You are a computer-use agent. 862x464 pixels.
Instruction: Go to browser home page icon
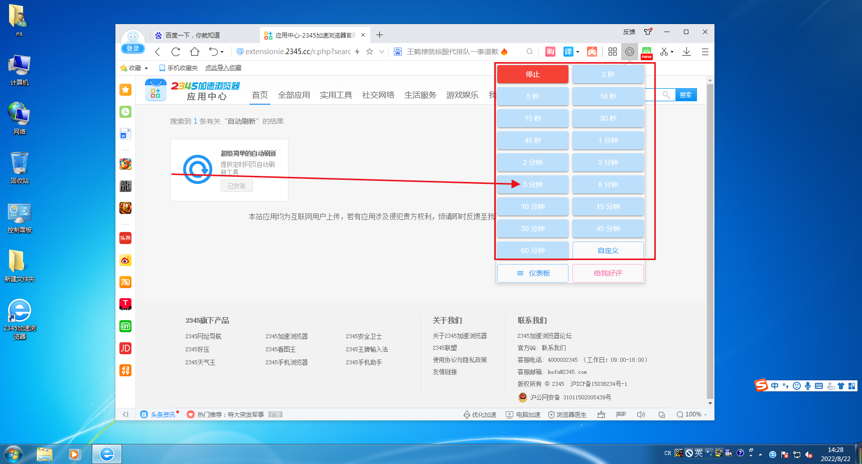tap(195, 51)
